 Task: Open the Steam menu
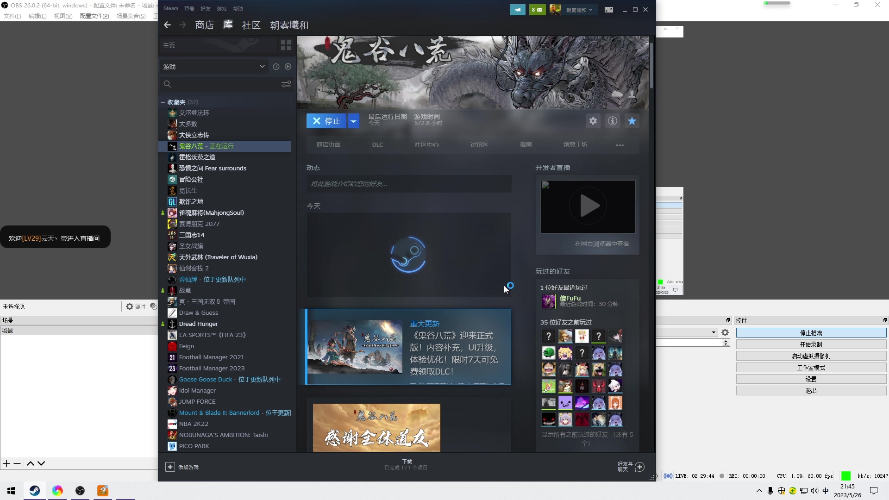[170, 8]
